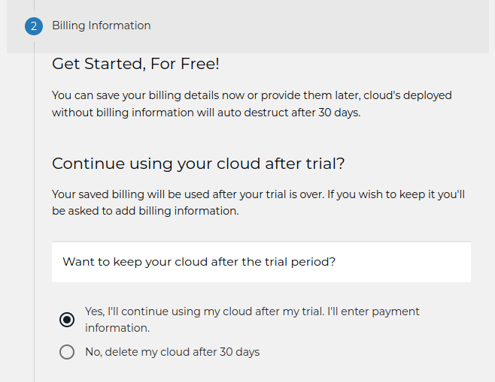Click the "Want to keep your cloud" question box

coord(261,262)
